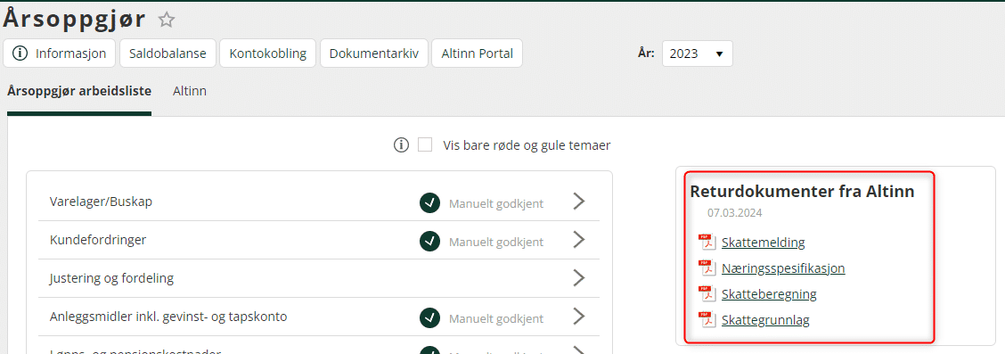The height and width of the screenshot is (354, 1005).
Task: Open the Saldobalanse button
Action: pyautogui.click(x=167, y=54)
